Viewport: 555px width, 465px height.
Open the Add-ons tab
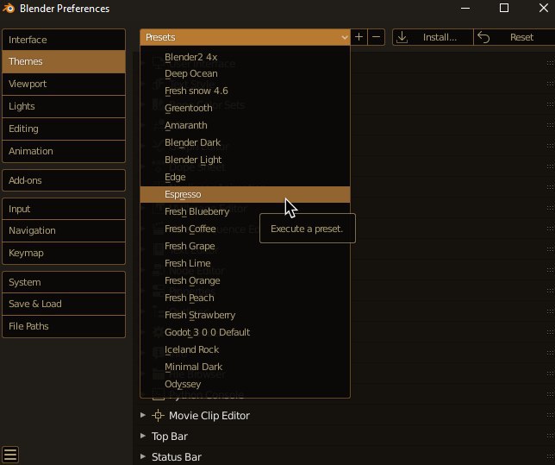64,180
